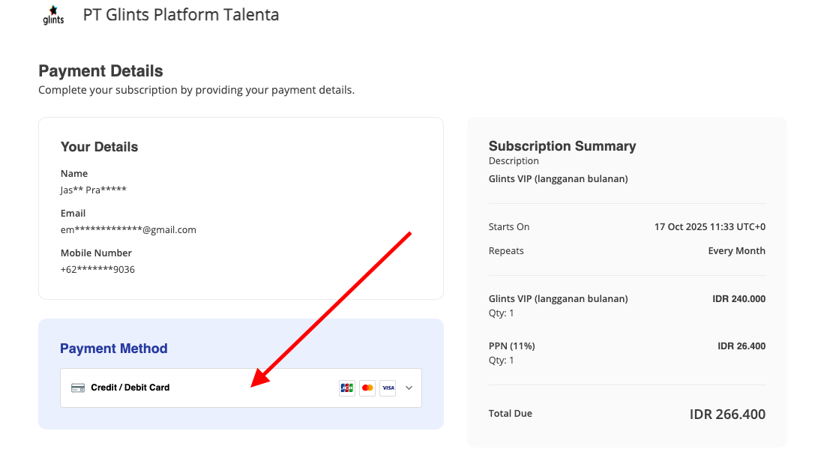Click the Glints logo
Viewport: 815px width, 455px height.
tap(53, 15)
